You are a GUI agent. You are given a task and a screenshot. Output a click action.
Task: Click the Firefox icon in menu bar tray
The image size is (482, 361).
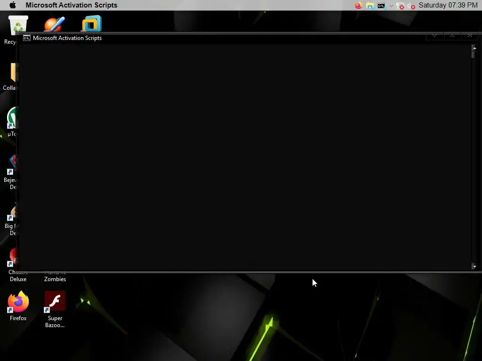(358, 5)
